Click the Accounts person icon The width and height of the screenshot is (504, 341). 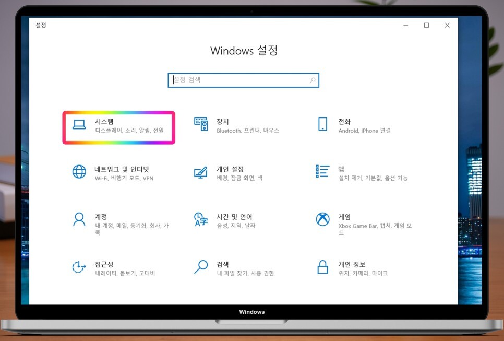click(x=79, y=219)
